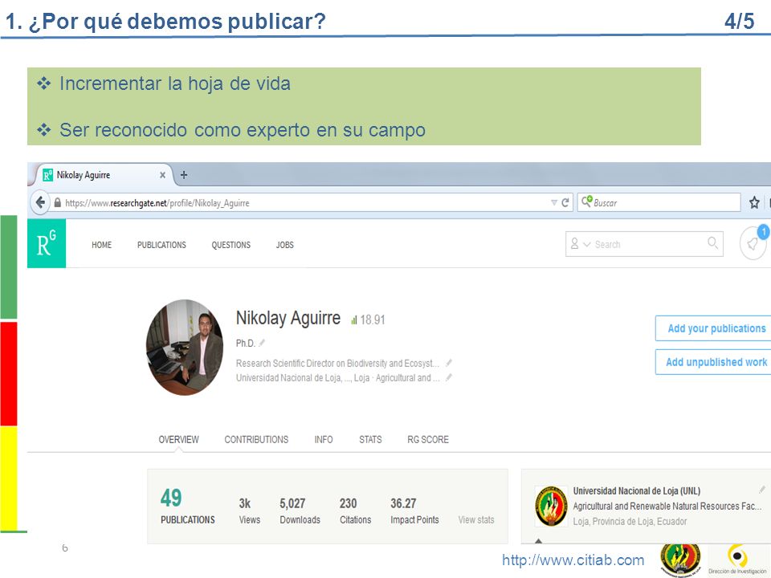Open the 49 PUBLICATIONS count

point(187,505)
